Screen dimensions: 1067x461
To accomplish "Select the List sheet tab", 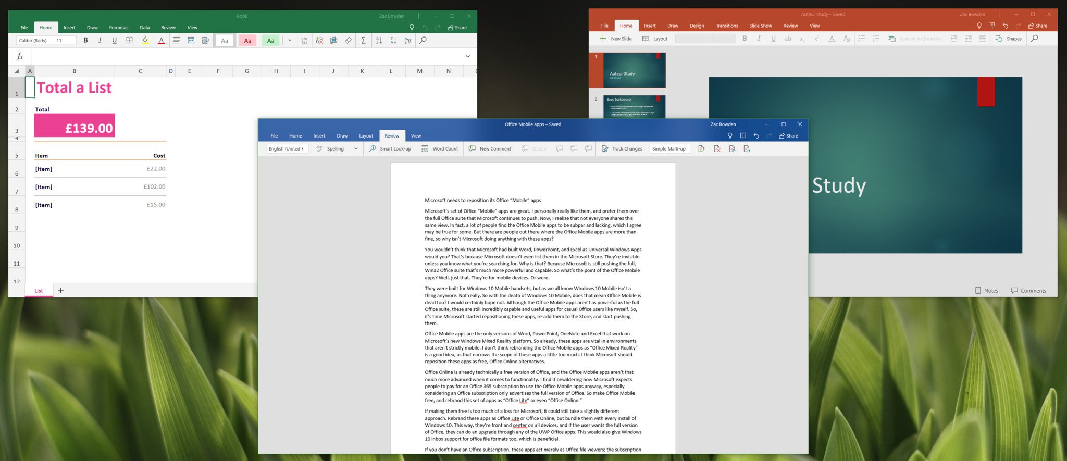I will 39,291.
